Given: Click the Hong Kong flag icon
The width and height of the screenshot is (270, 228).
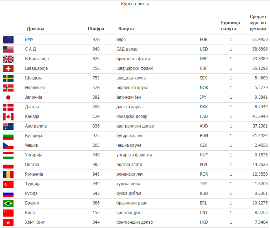Looking at the screenshot, I should pos(8,222).
